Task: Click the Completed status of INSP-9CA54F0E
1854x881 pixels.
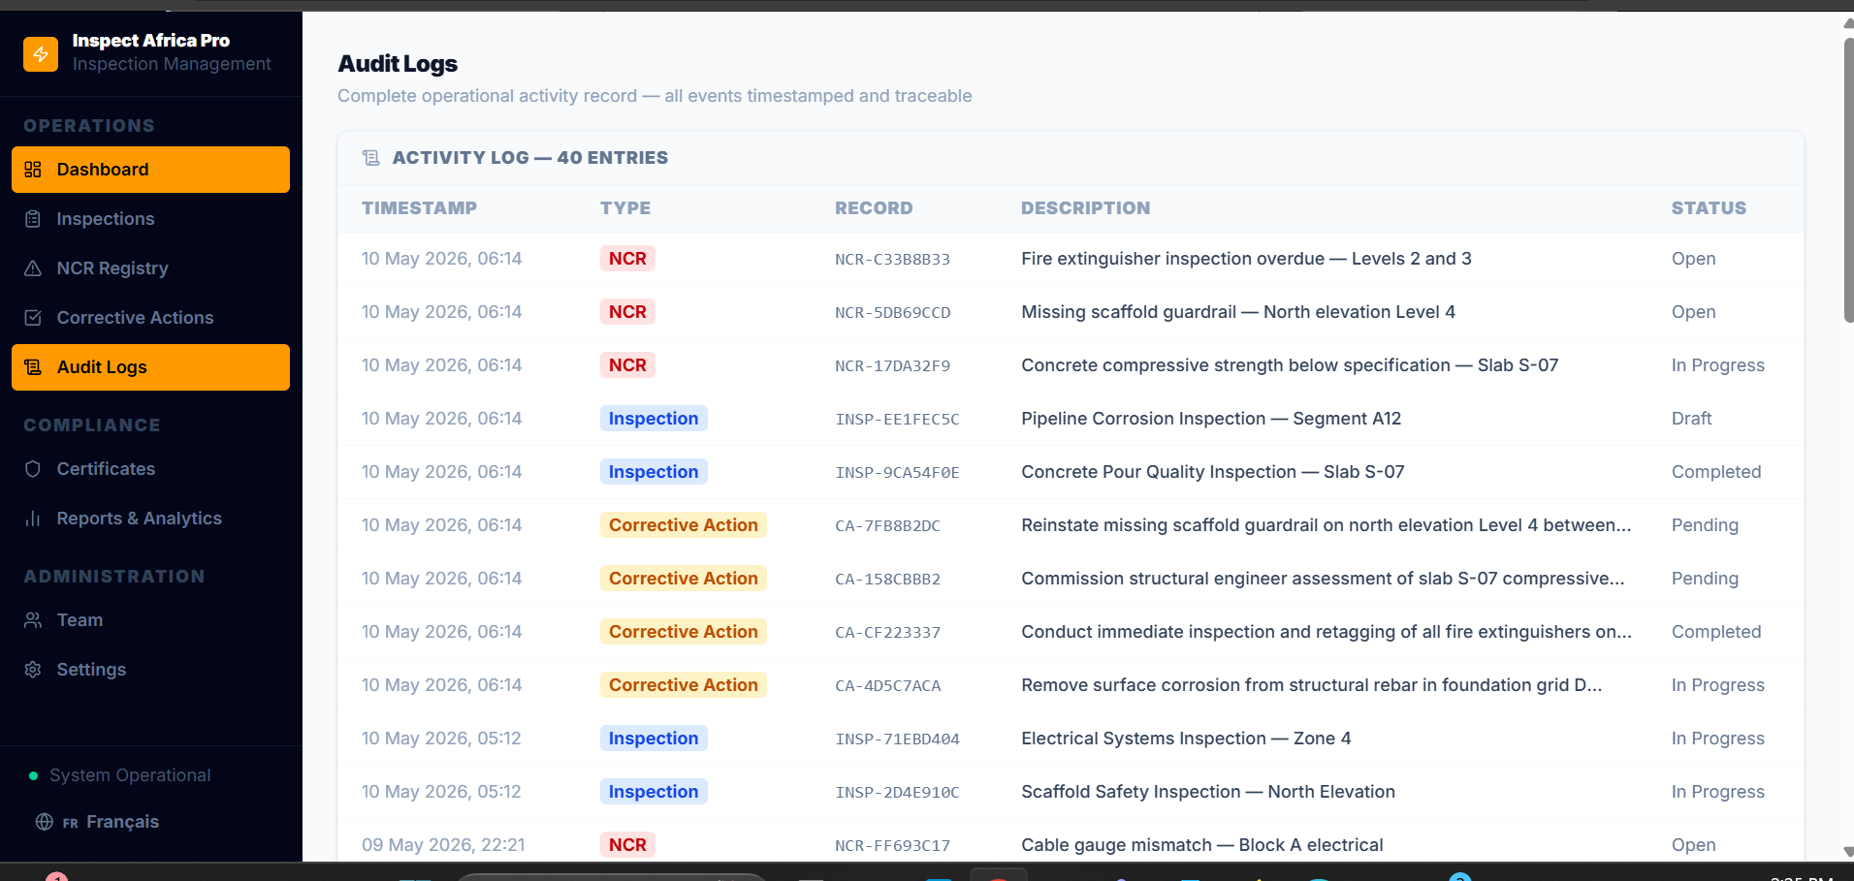Action: pos(1716,472)
